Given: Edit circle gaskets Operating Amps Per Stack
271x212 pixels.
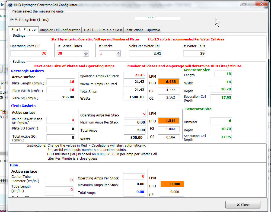Looking at the screenshot, I should 135,114.
